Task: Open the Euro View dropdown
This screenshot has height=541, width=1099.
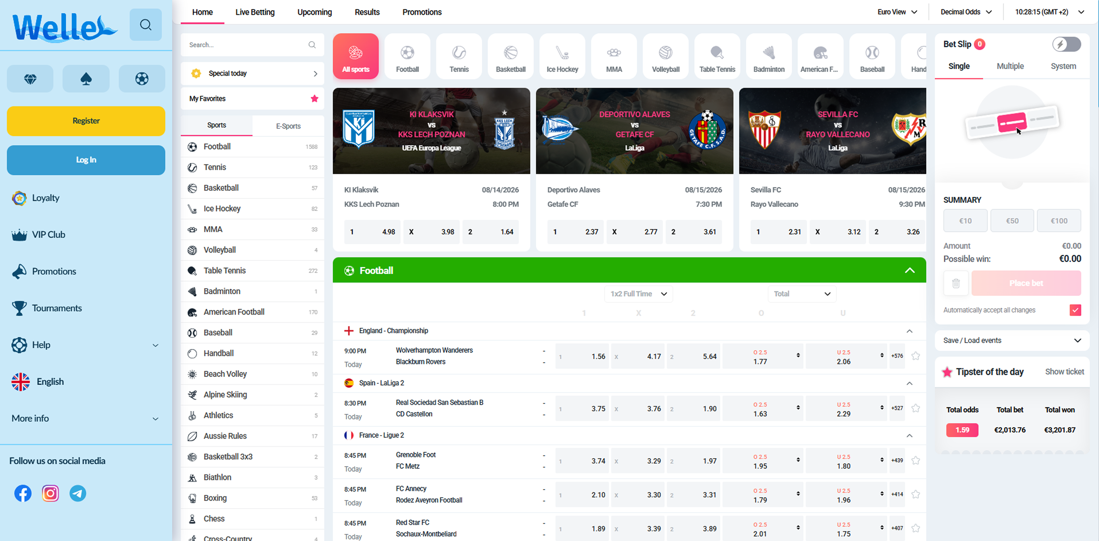Action: [897, 12]
